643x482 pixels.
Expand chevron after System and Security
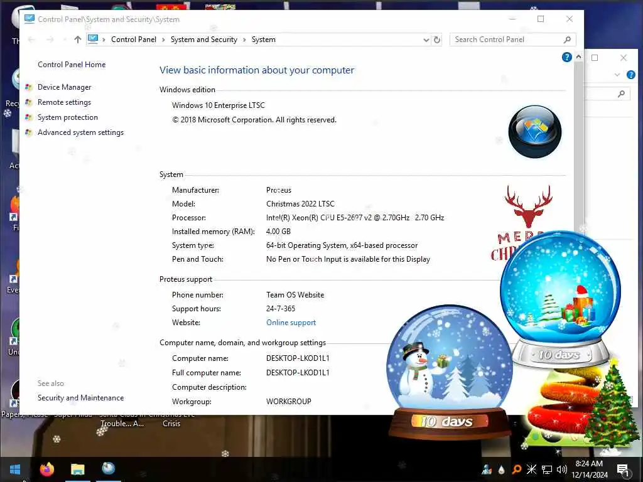coord(244,40)
